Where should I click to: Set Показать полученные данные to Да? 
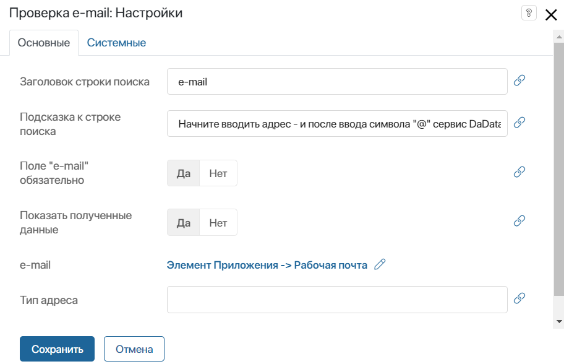tap(184, 222)
